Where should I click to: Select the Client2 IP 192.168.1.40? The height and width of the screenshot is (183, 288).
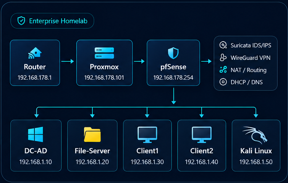[x=202, y=162]
